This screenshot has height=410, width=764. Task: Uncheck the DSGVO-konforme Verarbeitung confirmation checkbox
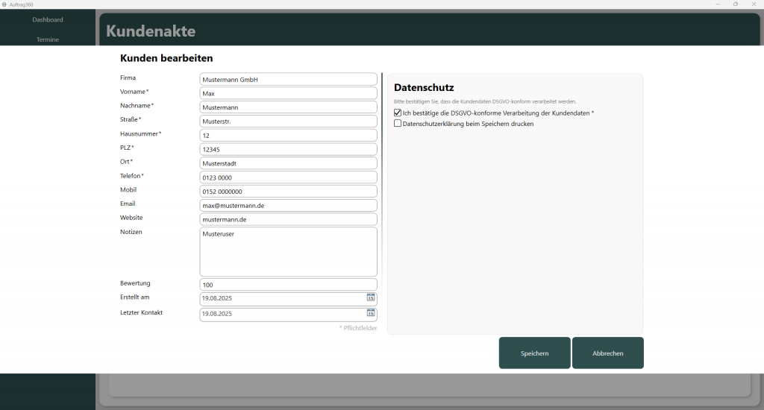point(398,113)
